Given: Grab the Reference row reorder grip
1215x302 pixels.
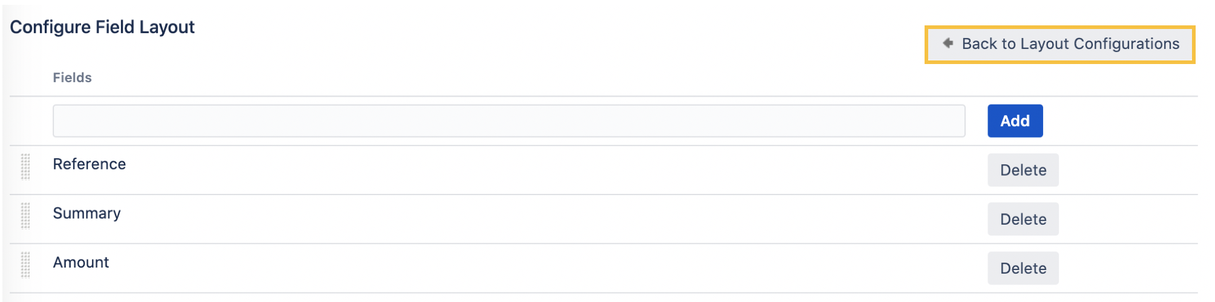Looking at the screenshot, I should (25, 167).
